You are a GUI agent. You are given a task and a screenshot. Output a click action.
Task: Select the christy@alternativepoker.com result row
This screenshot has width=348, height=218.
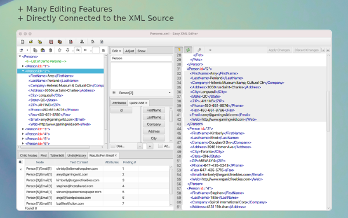97,169
